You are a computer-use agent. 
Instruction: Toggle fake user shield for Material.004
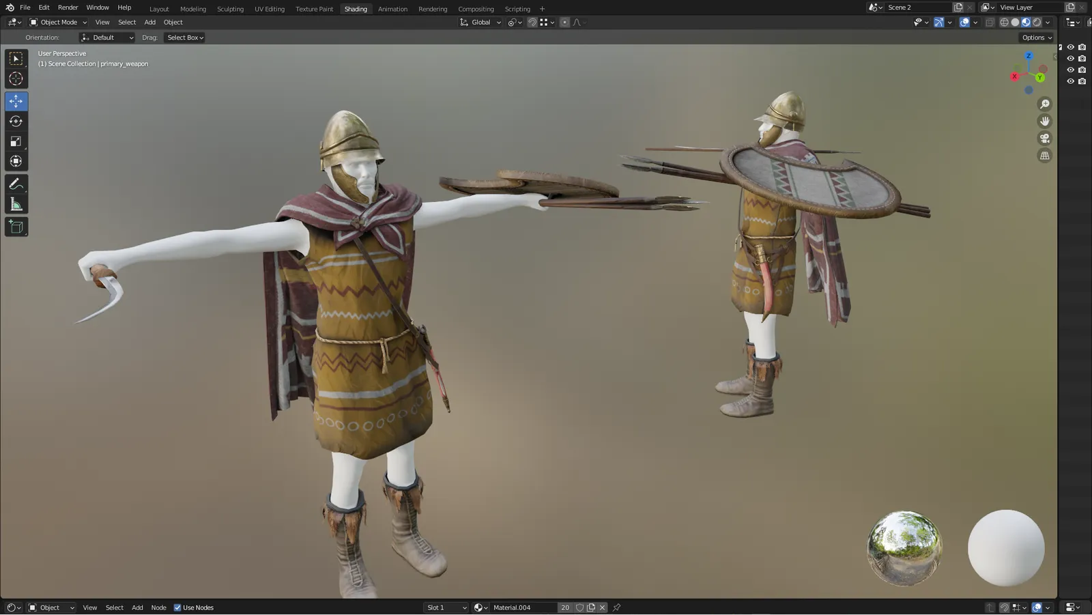coord(579,607)
